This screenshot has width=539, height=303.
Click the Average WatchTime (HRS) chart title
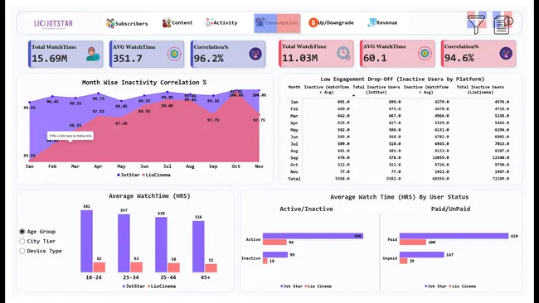149,196
